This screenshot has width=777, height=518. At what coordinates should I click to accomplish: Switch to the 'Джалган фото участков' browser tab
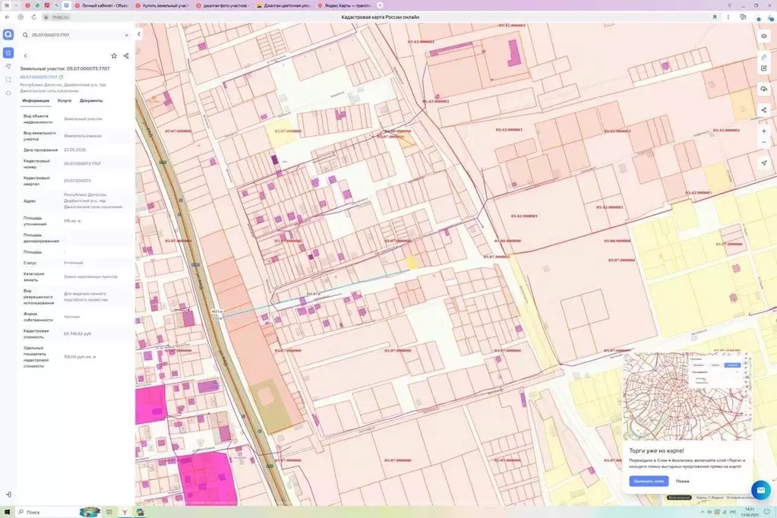223,5
